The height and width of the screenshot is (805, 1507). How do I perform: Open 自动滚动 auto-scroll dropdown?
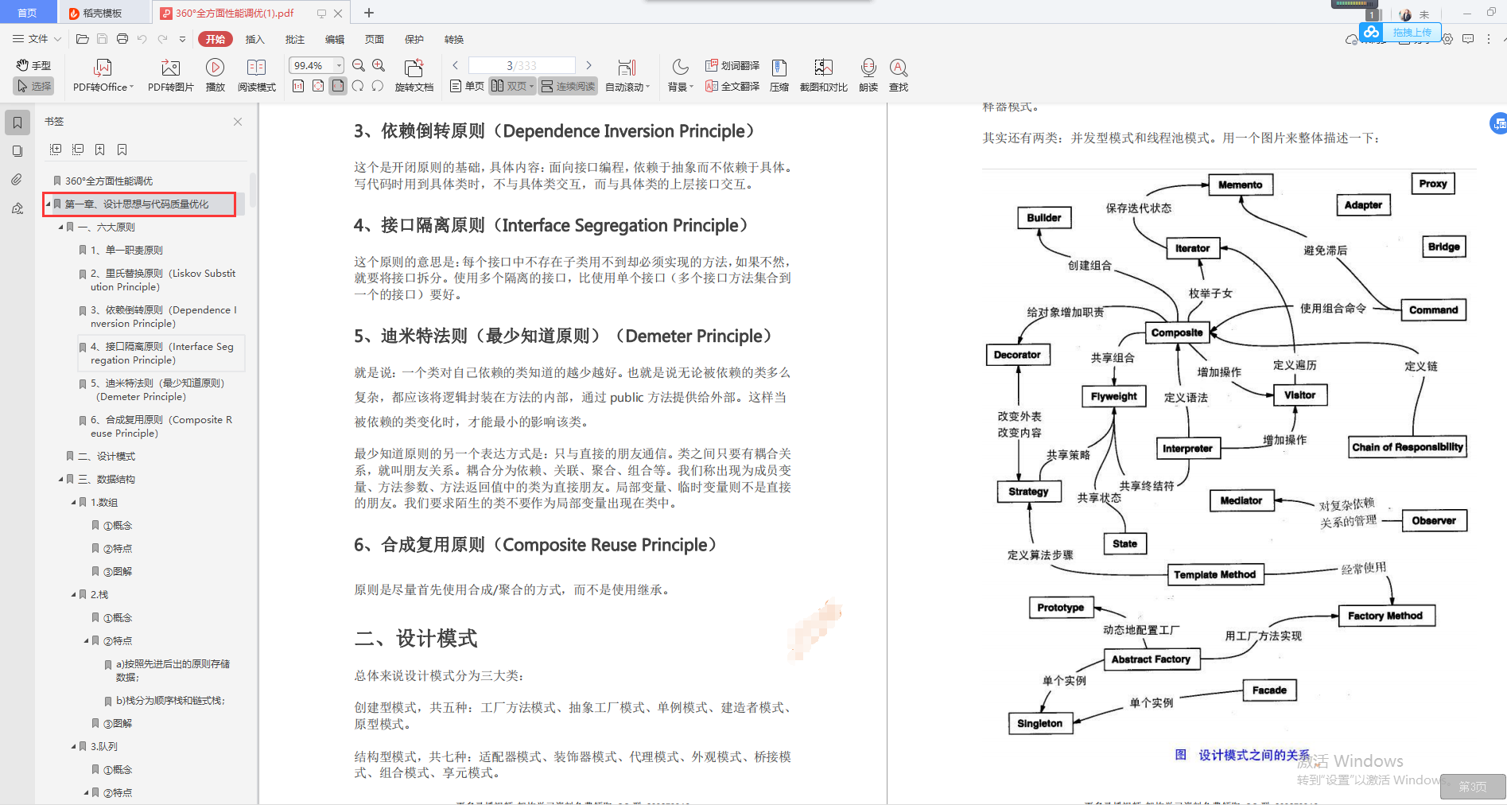click(x=627, y=76)
